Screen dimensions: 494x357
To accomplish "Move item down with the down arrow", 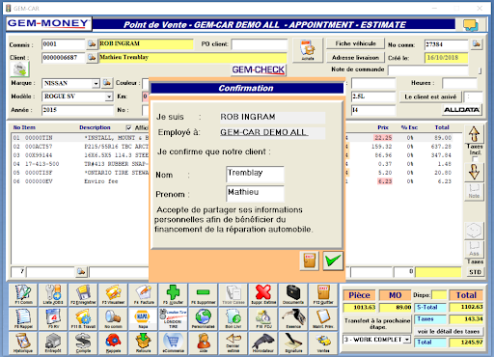I will click(474, 172).
